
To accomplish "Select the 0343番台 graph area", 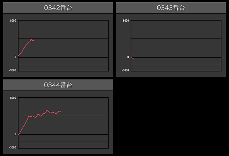I will [176, 46].
